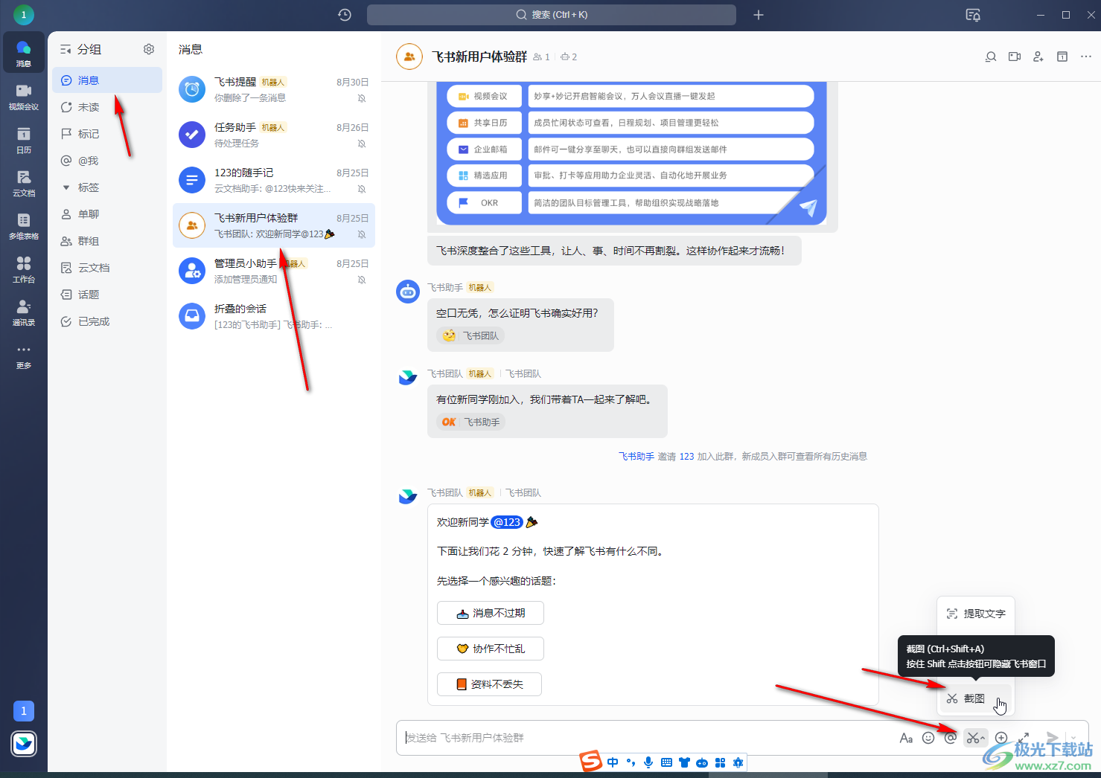
Task: Click the Feishu logo at sidebar bottom
Action: [24, 744]
